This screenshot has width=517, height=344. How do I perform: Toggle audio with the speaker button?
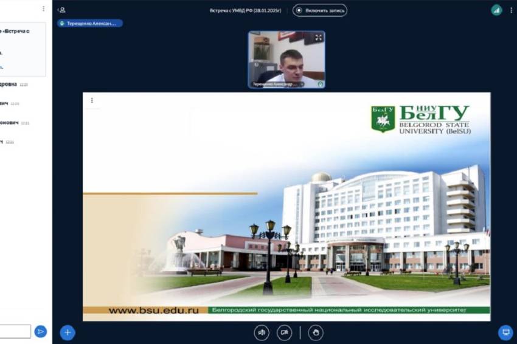tap(262, 332)
